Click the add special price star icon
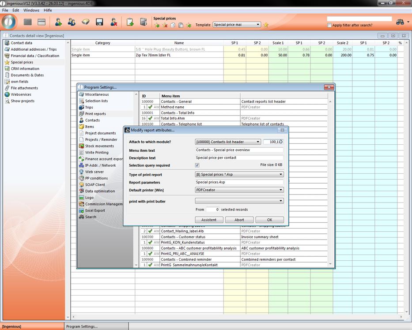The width and height of the screenshot is (412, 330). click(157, 25)
